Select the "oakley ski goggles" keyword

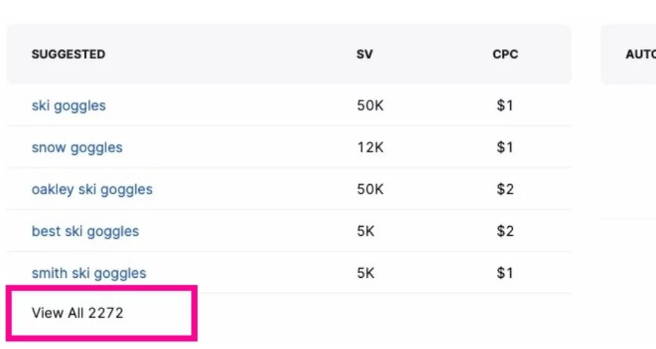coord(92,190)
